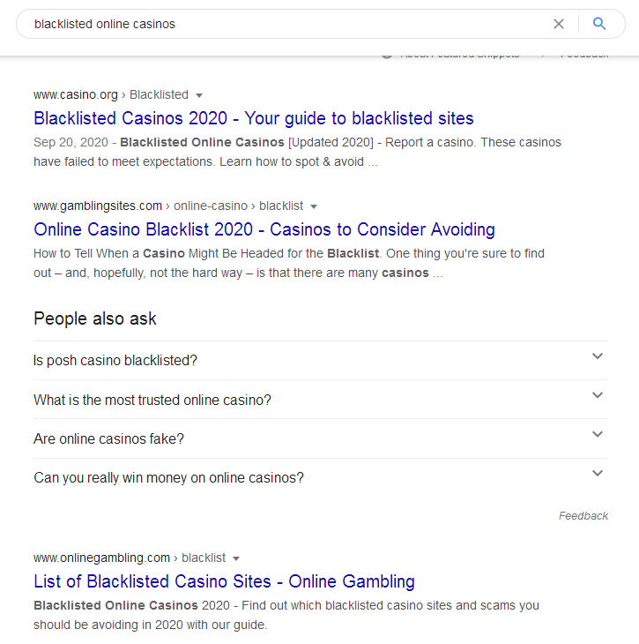Click the snippet starting 'How to Tell When a Casino'
This screenshot has height=644, width=639.
click(289, 263)
